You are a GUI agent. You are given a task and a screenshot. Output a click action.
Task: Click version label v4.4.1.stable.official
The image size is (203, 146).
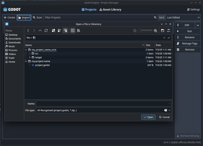pyautogui.click(x=182, y=142)
